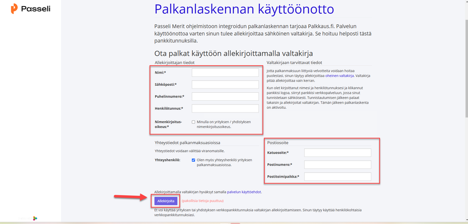Image resolution: width=468 pixels, height=224 pixels.
Task: Click 'Yhteystiedot palkanmaksuasioissa' section title
Action: [x=188, y=142]
